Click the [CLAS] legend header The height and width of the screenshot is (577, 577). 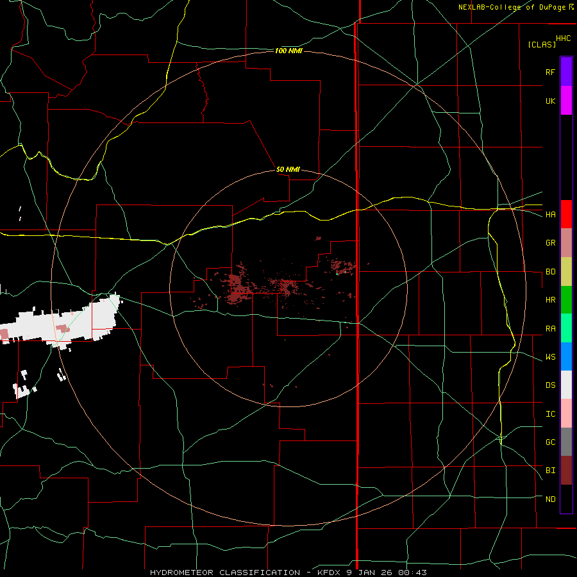542,44
